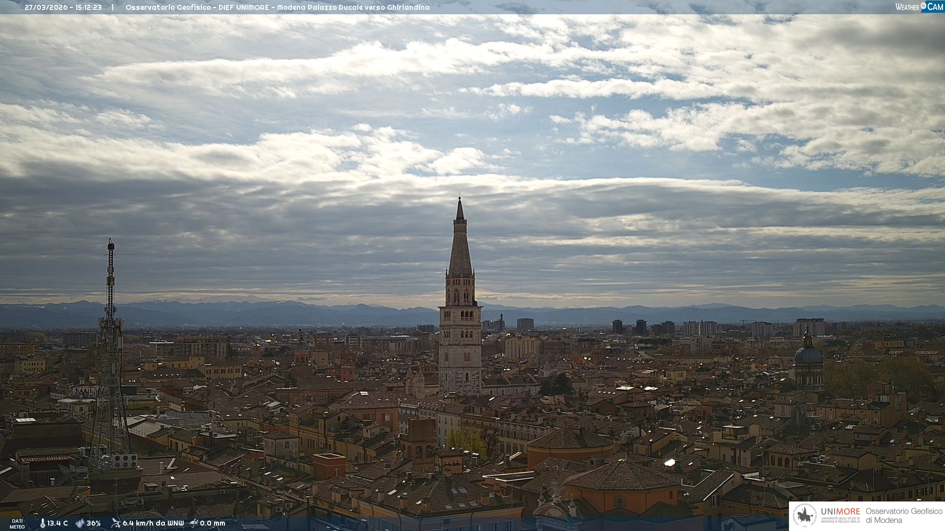Click the UNIMORE horseman seal emblem
Viewport: 945px width, 531px height.
(805, 516)
